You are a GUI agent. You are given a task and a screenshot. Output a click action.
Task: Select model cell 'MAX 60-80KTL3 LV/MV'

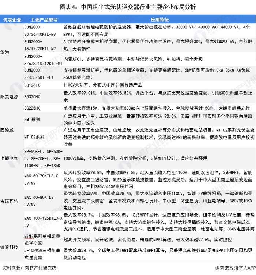[39, 201]
